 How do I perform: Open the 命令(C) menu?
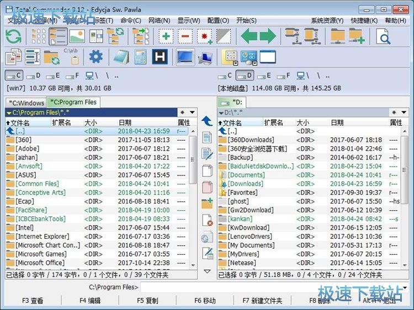130,20
